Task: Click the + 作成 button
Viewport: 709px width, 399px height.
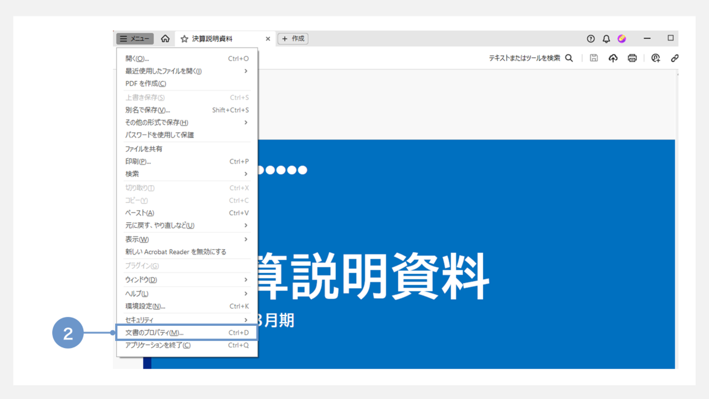Action: click(x=293, y=39)
